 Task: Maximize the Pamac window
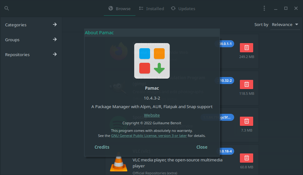tap(286, 8)
